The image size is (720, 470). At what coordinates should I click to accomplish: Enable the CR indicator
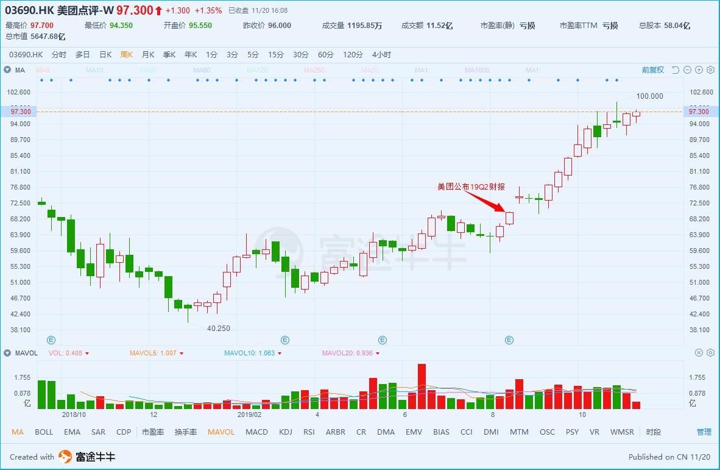[x=361, y=432]
